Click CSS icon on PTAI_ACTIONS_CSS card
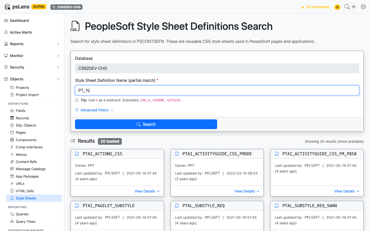Image resolution: width=370 pixels, height=231 pixels. (x=77, y=154)
